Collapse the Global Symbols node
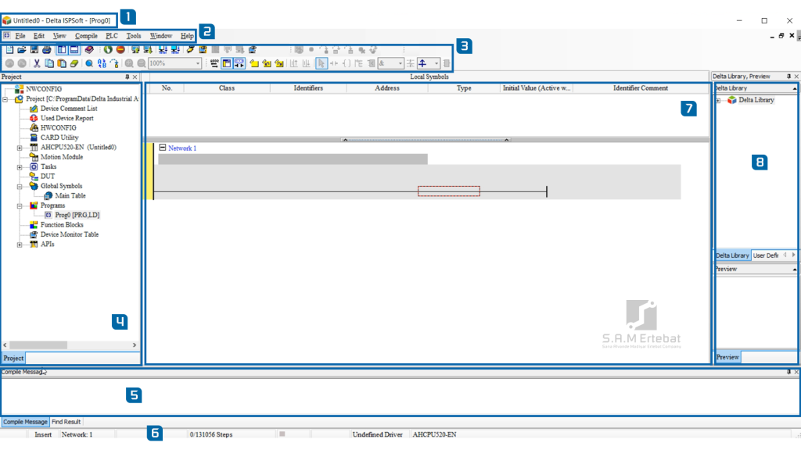Screen dimensions: 801x450 [x=20, y=186]
